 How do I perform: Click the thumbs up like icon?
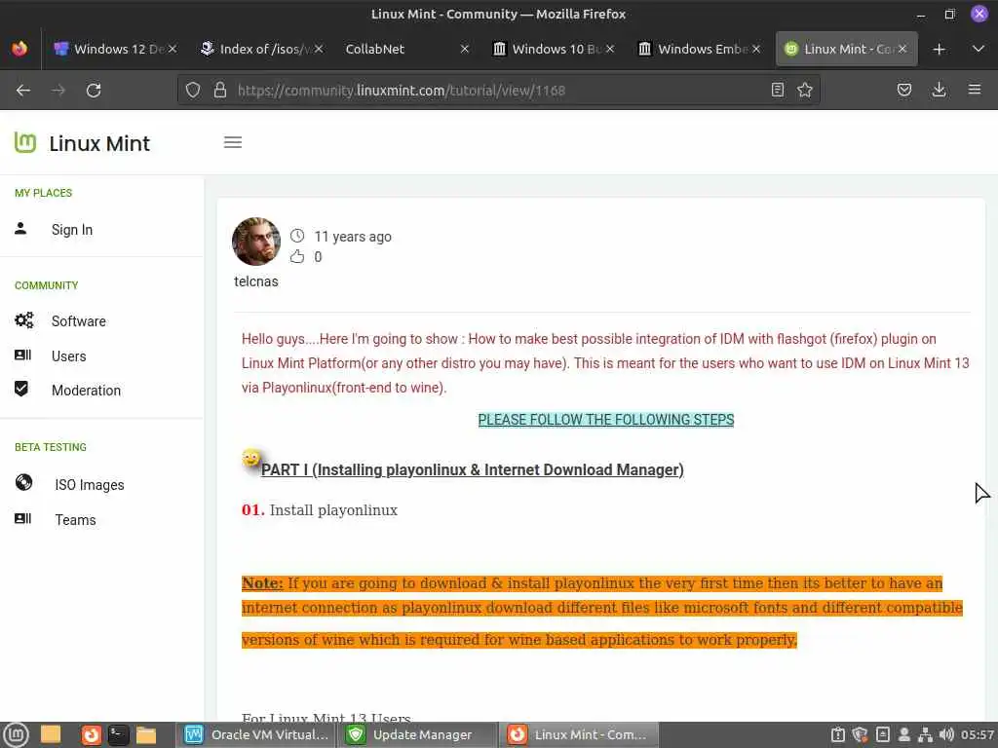[x=297, y=256]
